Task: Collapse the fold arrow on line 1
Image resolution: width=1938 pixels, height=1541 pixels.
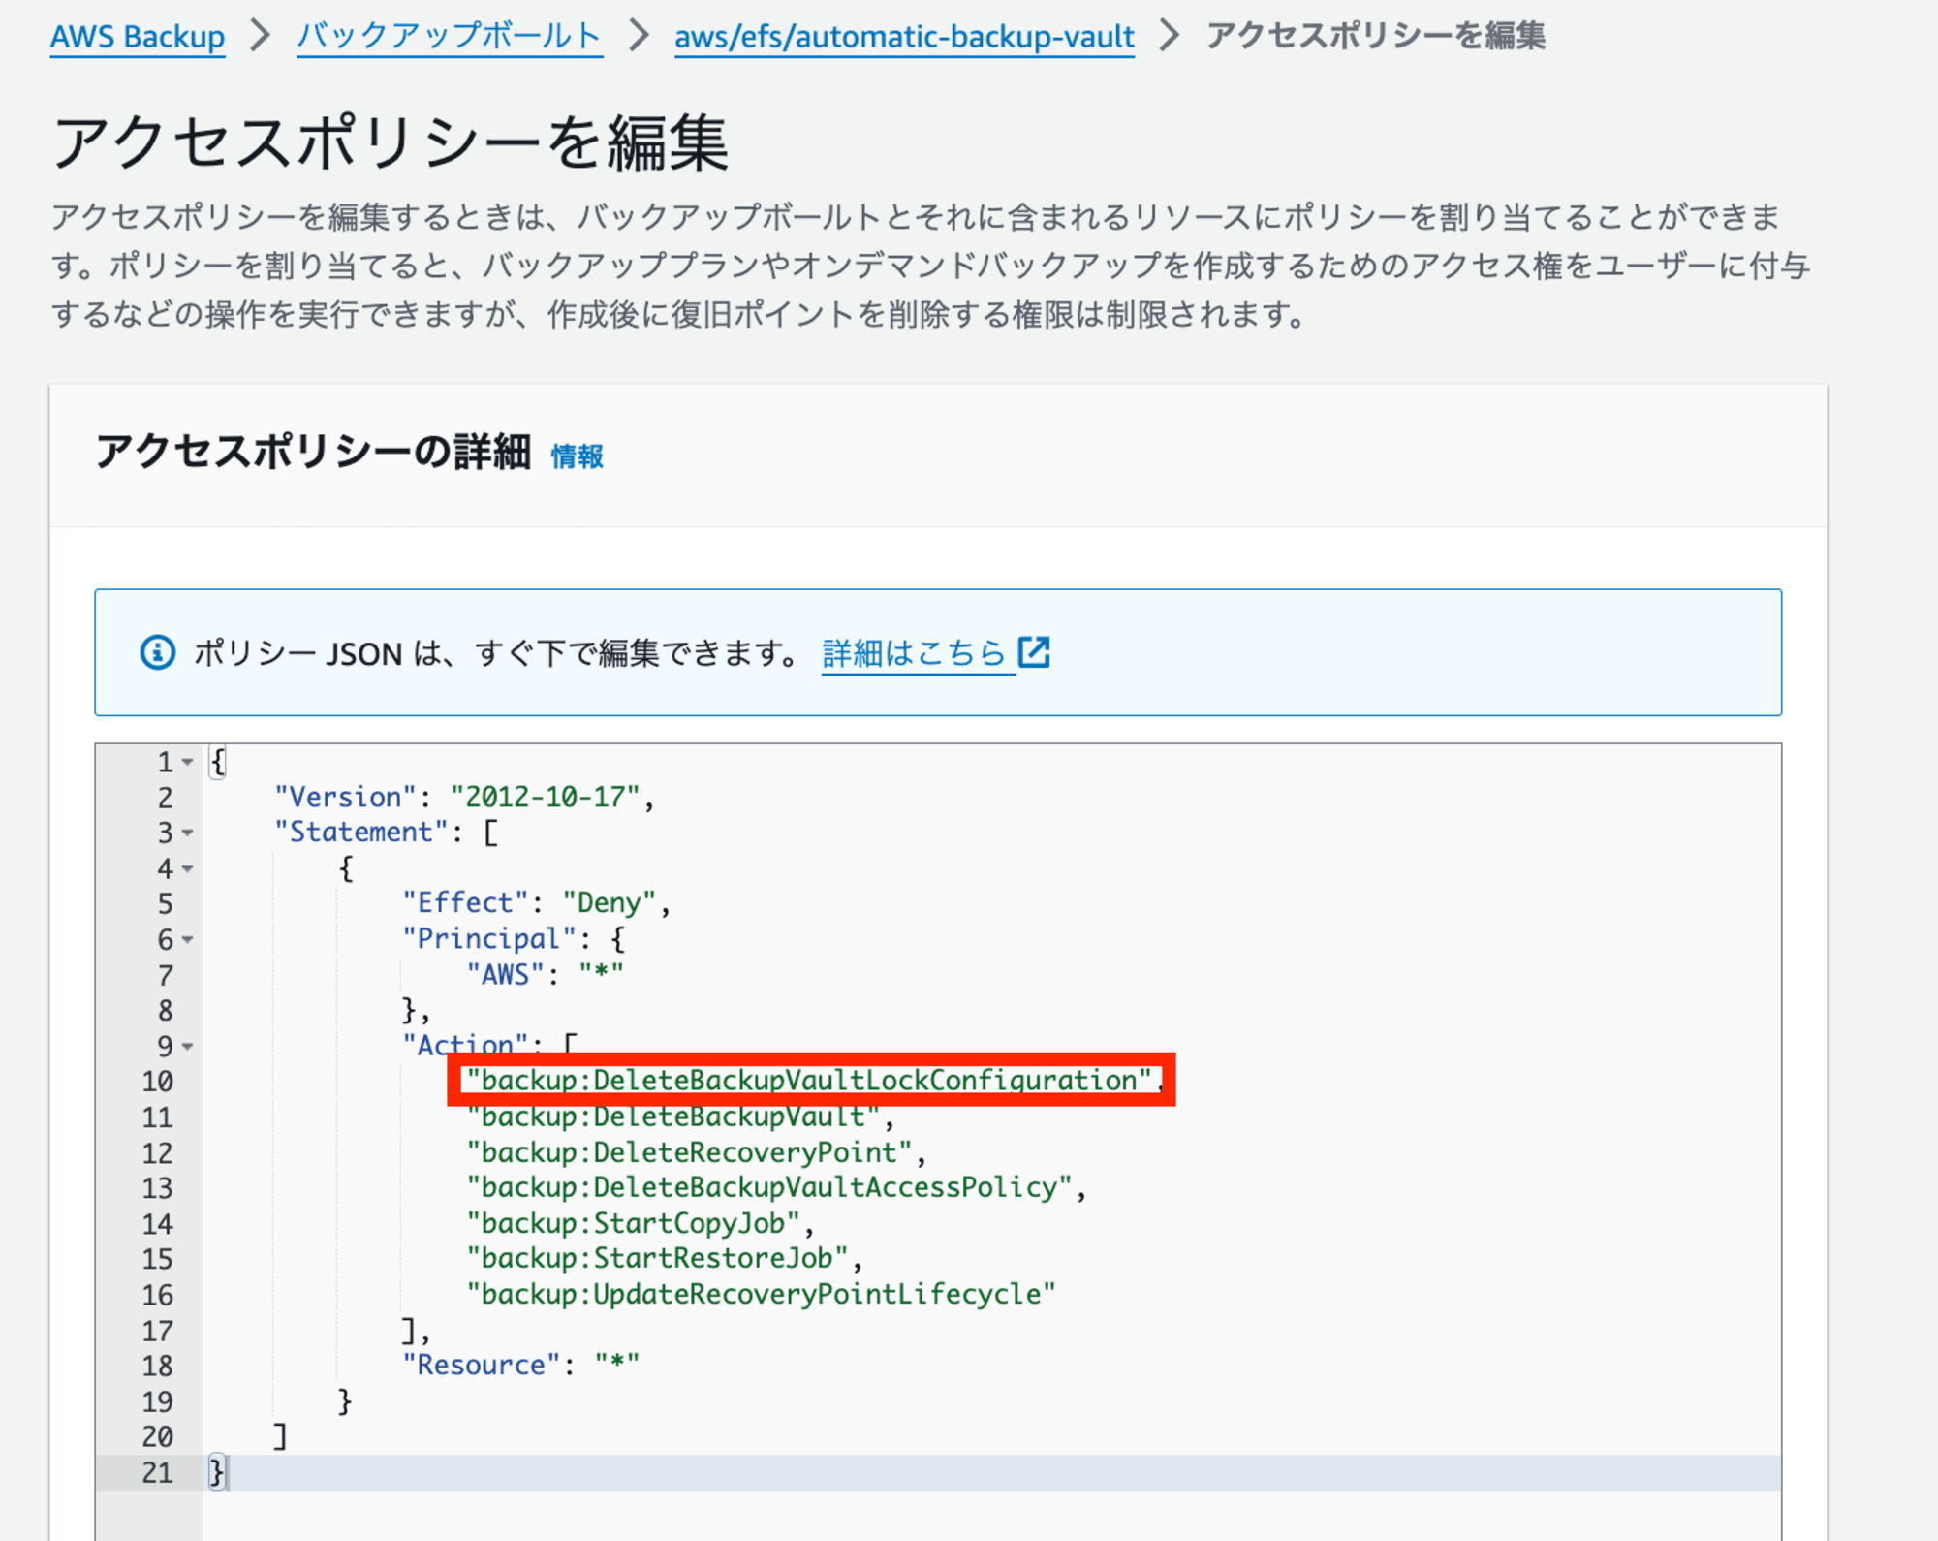Action: click(188, 763)
